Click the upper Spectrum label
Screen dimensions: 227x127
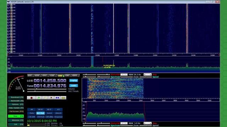point(115,77)
